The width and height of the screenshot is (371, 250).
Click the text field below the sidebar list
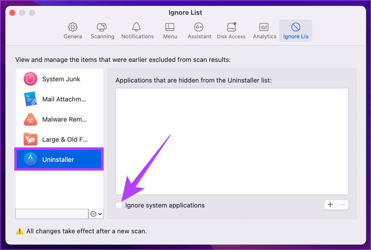click(52, 214)
